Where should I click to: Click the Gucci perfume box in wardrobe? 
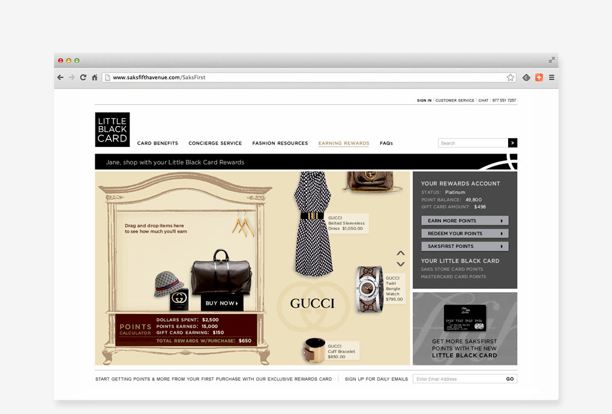point(179,299)
